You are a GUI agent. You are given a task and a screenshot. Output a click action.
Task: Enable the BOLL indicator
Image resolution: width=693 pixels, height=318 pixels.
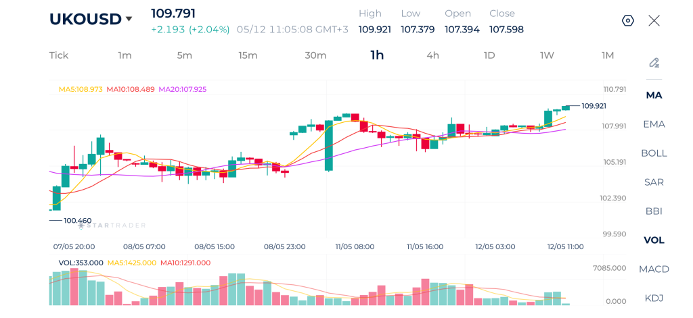(654, 153)
